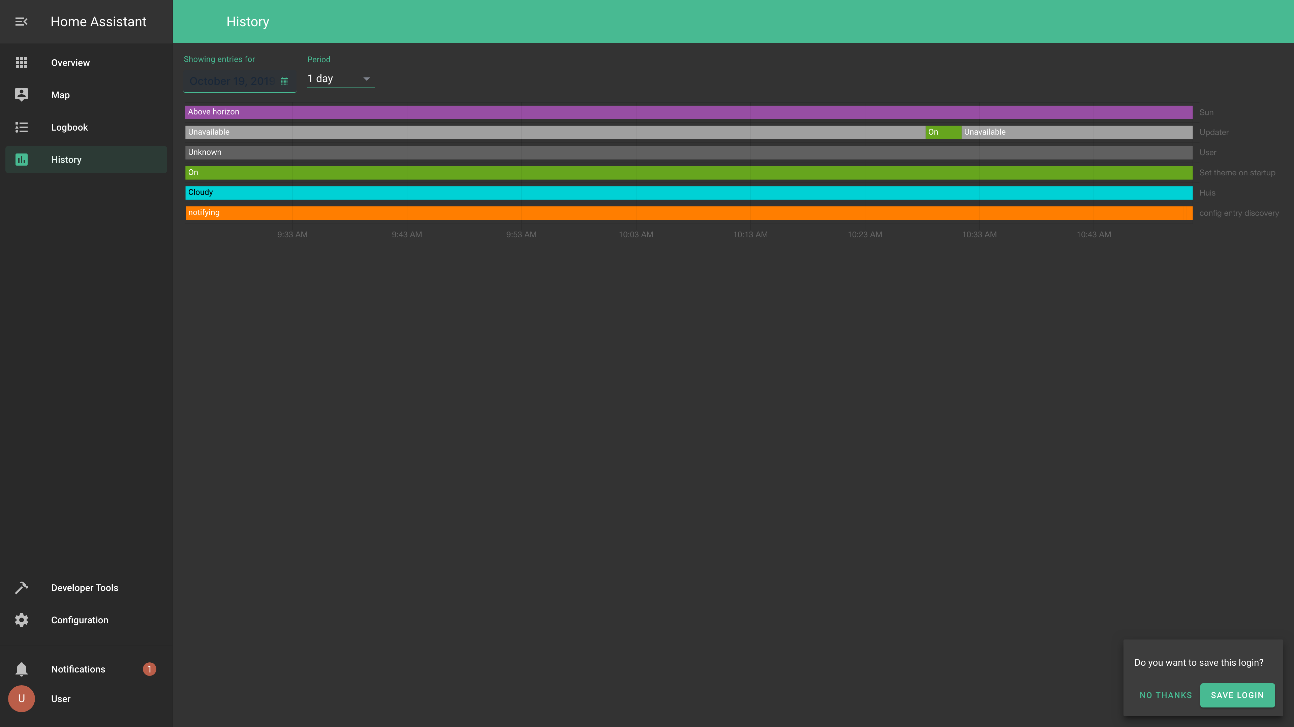Screen dimensions: 1294x727
Task: Click the green On segment in Updater row
Action: click(x=943, y=132)
